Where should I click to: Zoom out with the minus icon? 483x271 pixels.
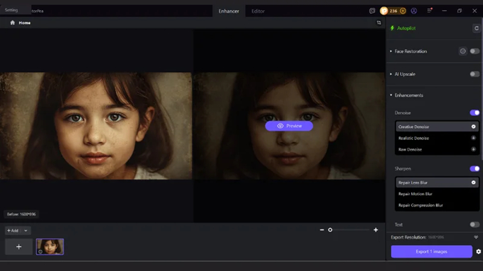322,230
